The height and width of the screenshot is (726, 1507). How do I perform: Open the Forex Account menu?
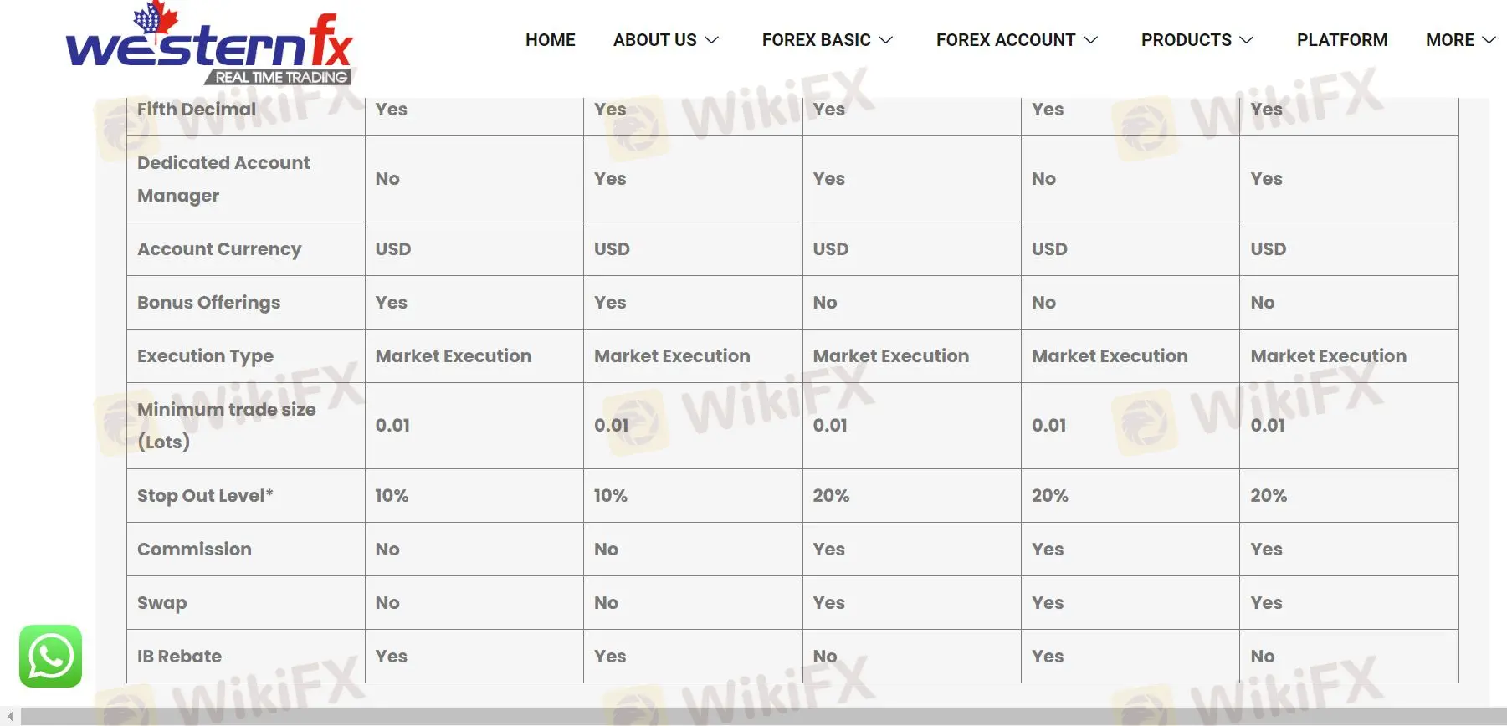[x=1006, y=40]
